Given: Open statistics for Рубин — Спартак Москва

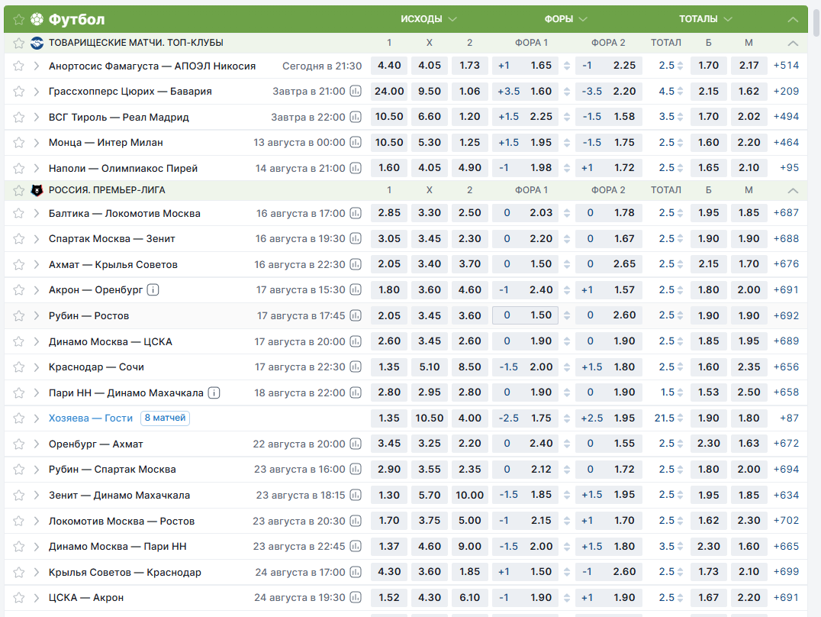Looking at the screenshot, I should pyautogui.click(x=356, y=469).
